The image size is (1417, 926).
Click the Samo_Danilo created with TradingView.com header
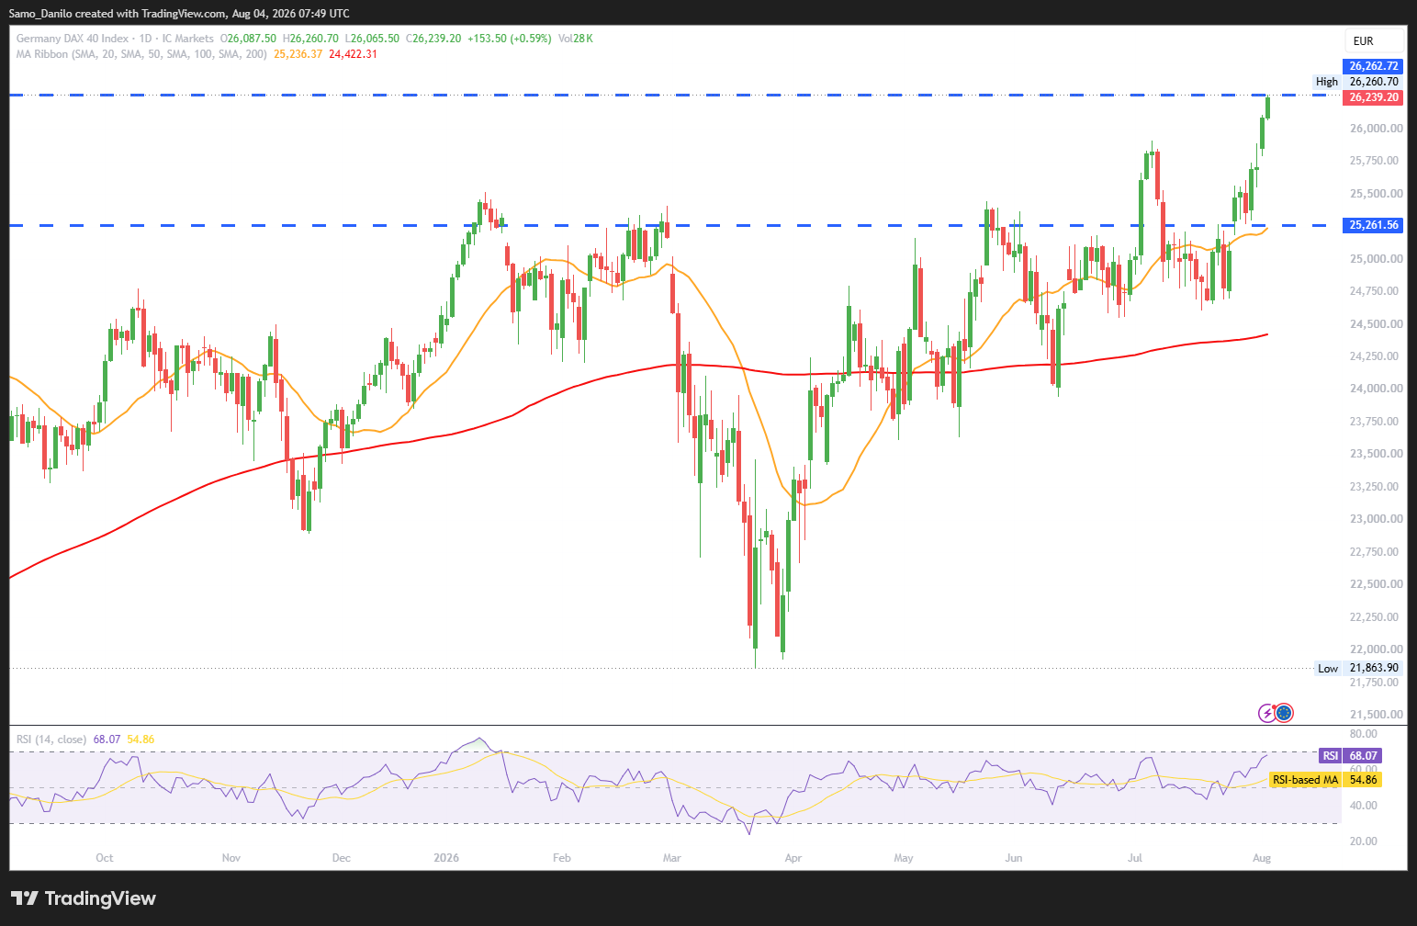[x=179, y=13]
